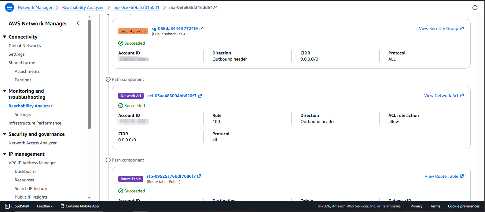Click external link icon next to rtb-09525a76bdf7086f7
Image resolution: width=485 pixels, height=212 pixels.
pos(199,176)
